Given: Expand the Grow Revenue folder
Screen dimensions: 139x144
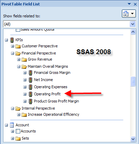Looking at the screenshot, I should coord(18,60).
